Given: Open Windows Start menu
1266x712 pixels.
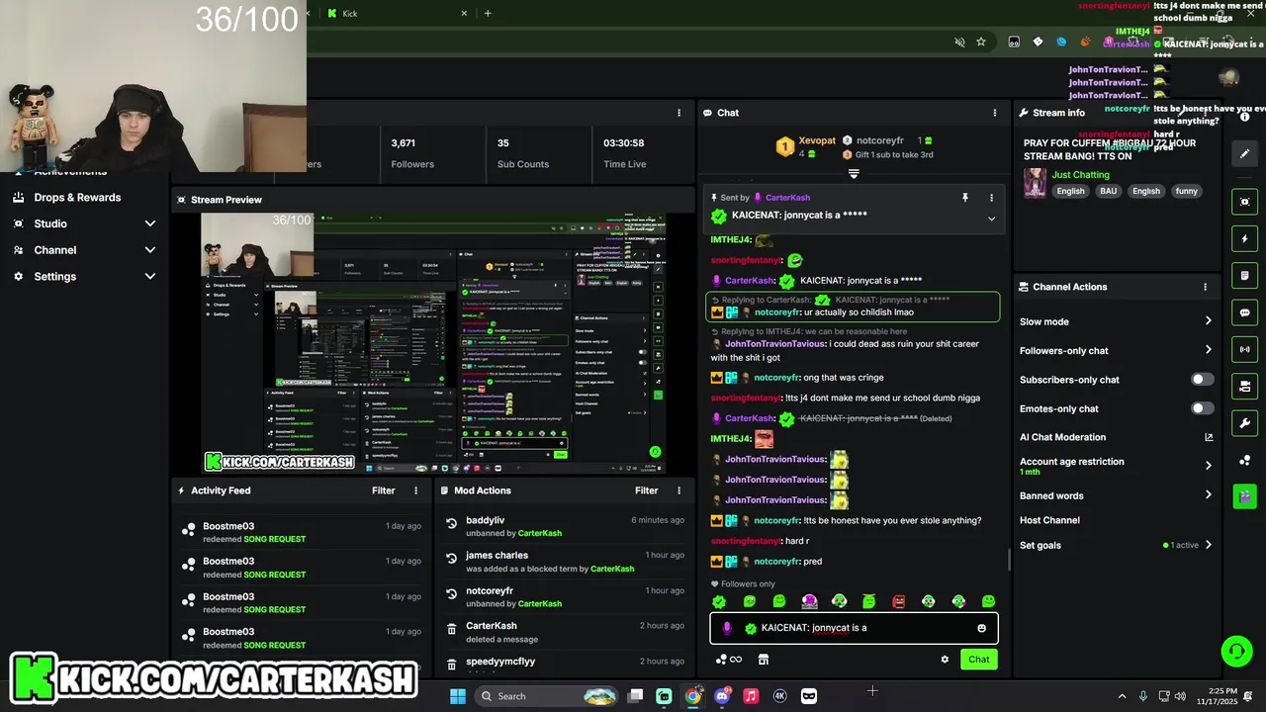Looking at the screenshot, I should (x=458, y=696).
